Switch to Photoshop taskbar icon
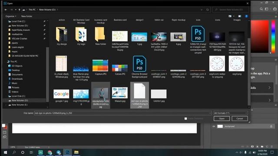278x156 pixels. pos(67,152)
